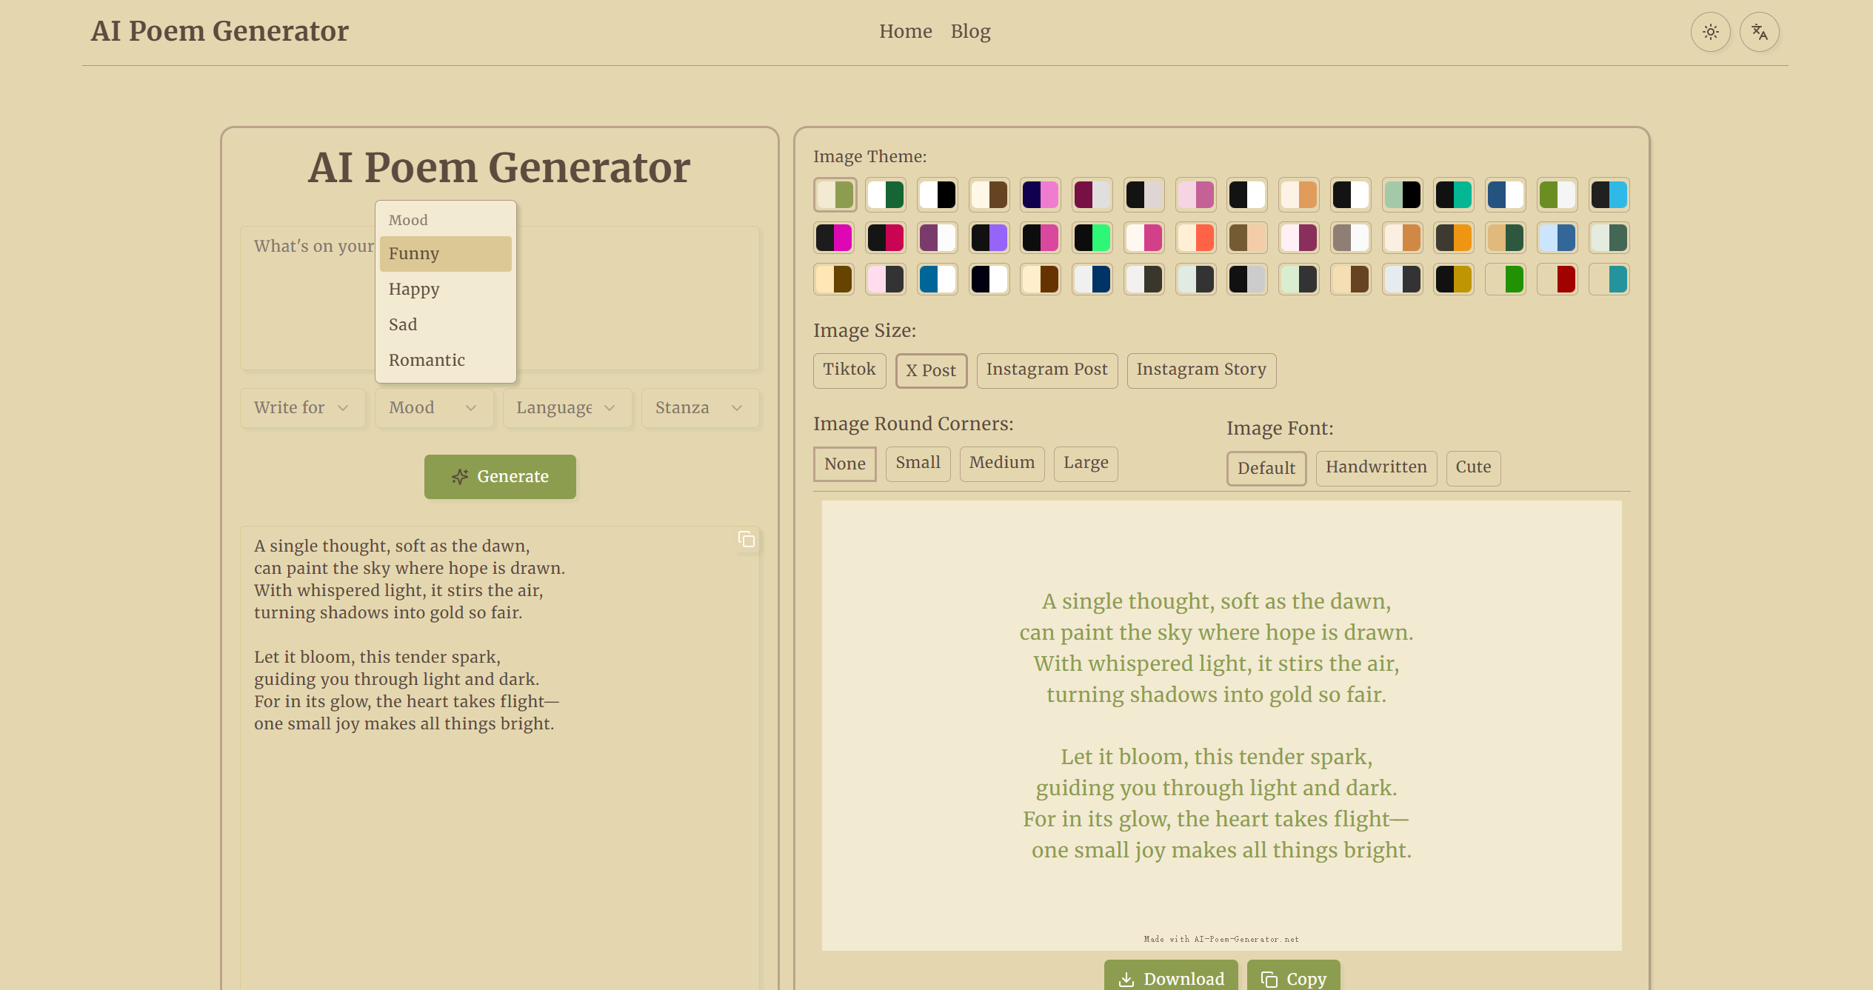Select Handwritten image font
Image resolution: width=1873 pixels, height=990 pixels.
pos(1375,467)
